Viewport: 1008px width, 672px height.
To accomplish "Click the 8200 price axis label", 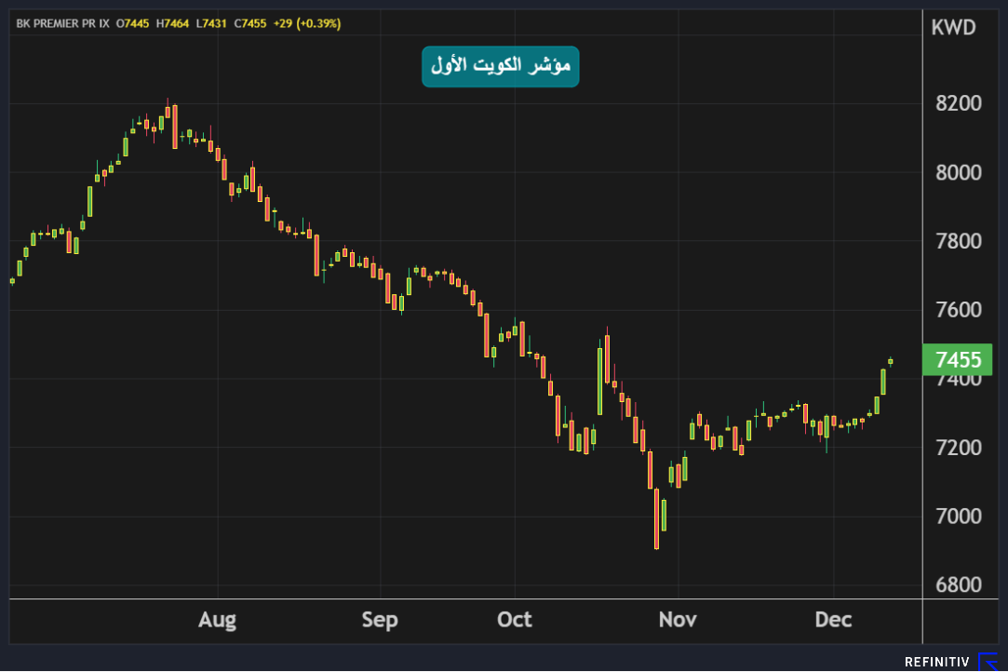I will [958, 103].
